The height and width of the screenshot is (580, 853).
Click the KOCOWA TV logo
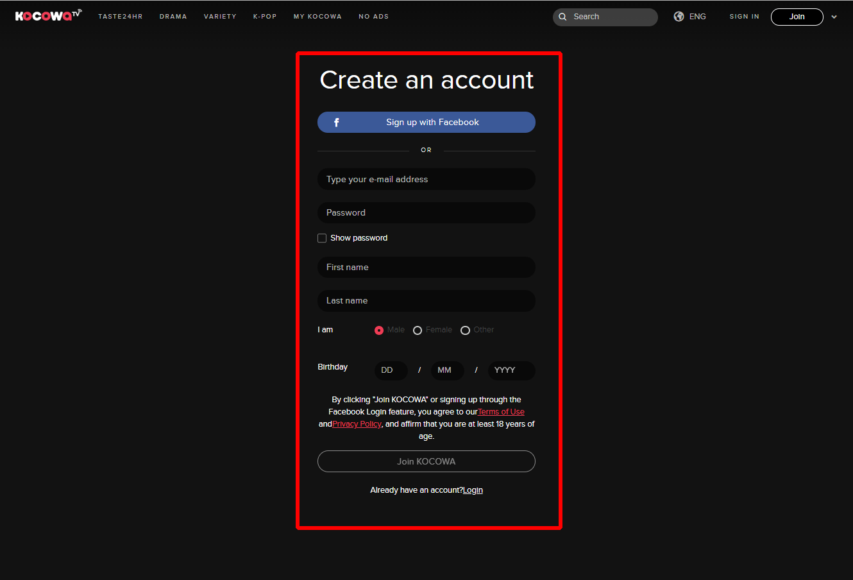pyautogui.click(x=49, y=15)
